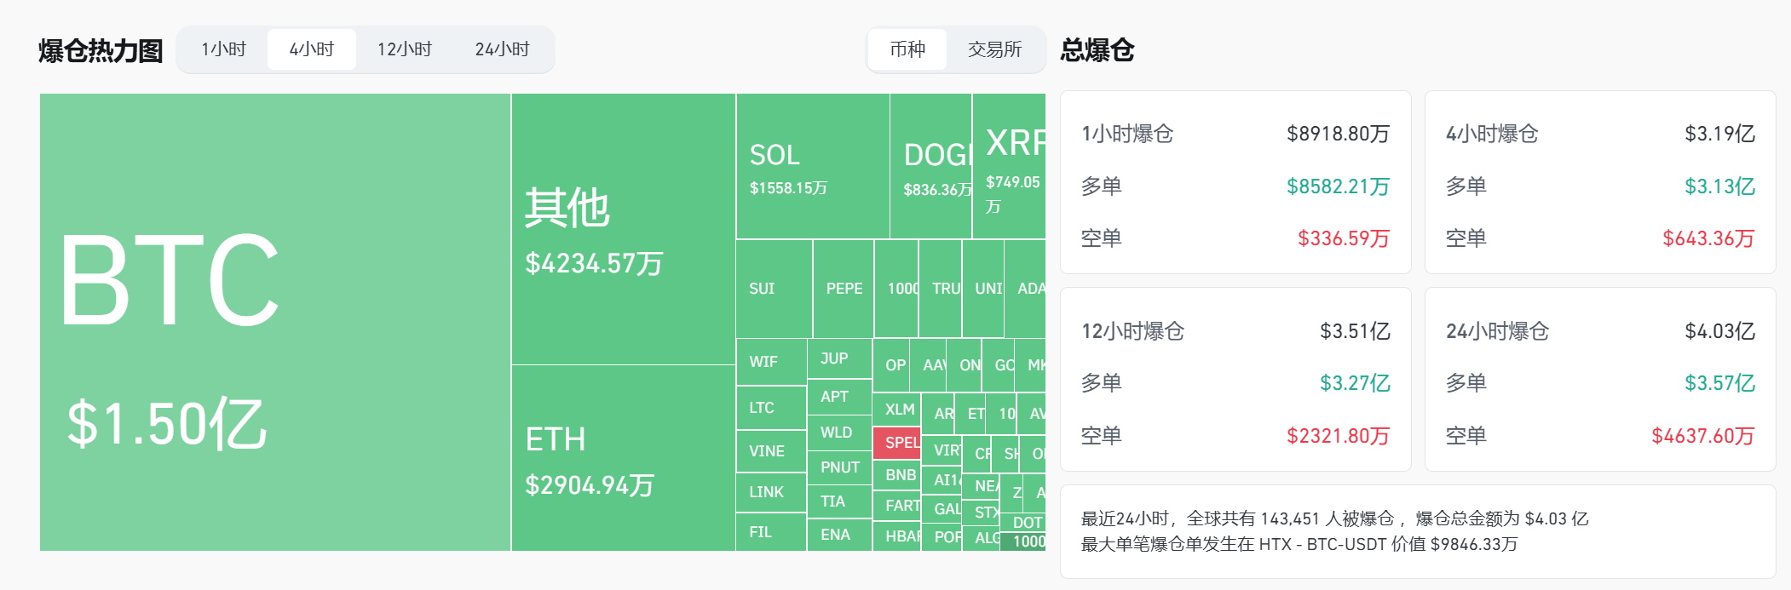Open the 24小时 timeframe tab
Screen dimensions: 1791x590
pyautogui.click(x=502, y=49)
